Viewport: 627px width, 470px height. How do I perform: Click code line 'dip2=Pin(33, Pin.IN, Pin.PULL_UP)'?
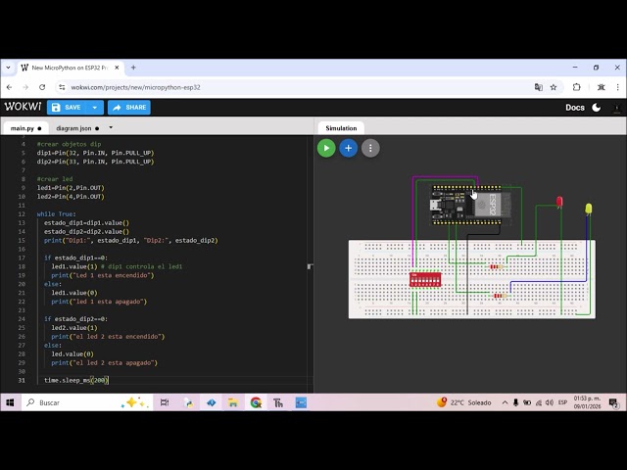(x=95, y=162)
